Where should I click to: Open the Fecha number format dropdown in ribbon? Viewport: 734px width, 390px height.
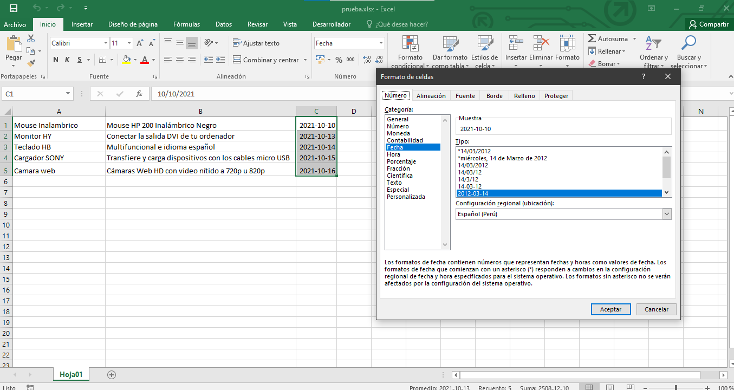coord(381,43)
